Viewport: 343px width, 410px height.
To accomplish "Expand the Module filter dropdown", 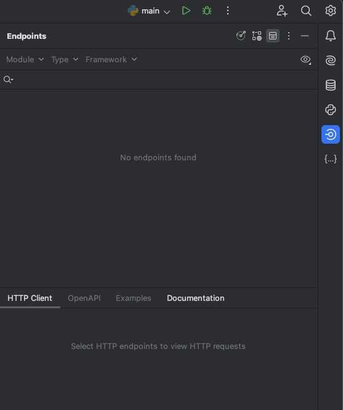I will (25, 60).
